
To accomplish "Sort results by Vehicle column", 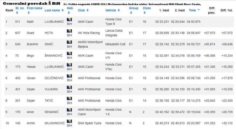I will (112, 10).
